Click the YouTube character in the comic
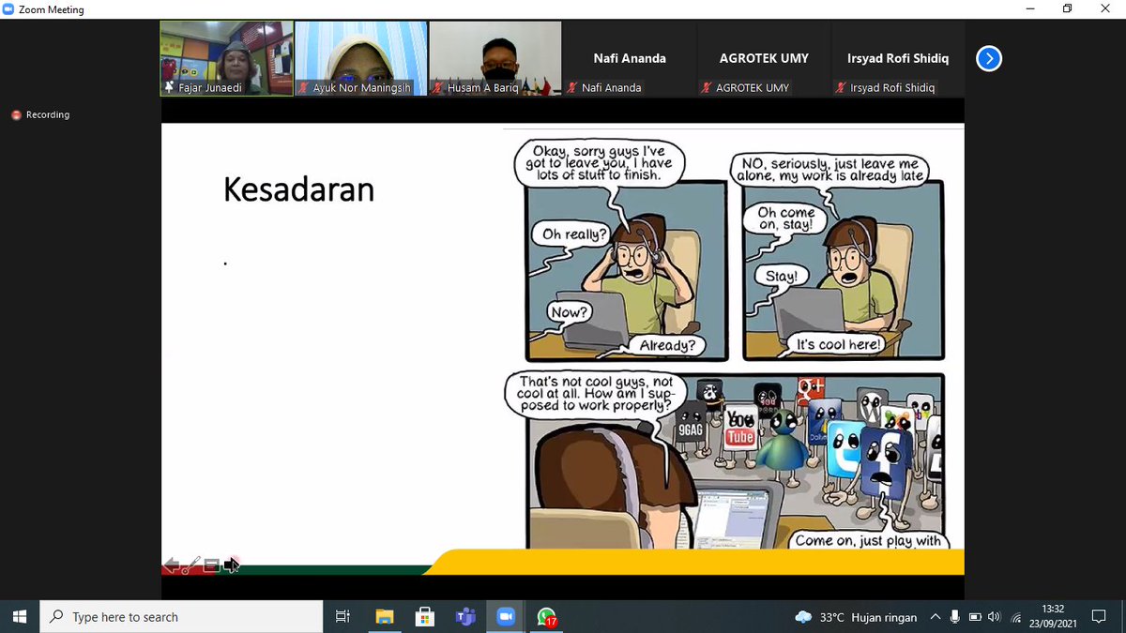Screen dimensions: 1126x633 pyautogui.click(x=740, y=436)
